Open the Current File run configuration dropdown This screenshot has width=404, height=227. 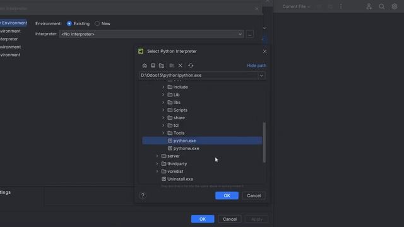click(296, 7)
